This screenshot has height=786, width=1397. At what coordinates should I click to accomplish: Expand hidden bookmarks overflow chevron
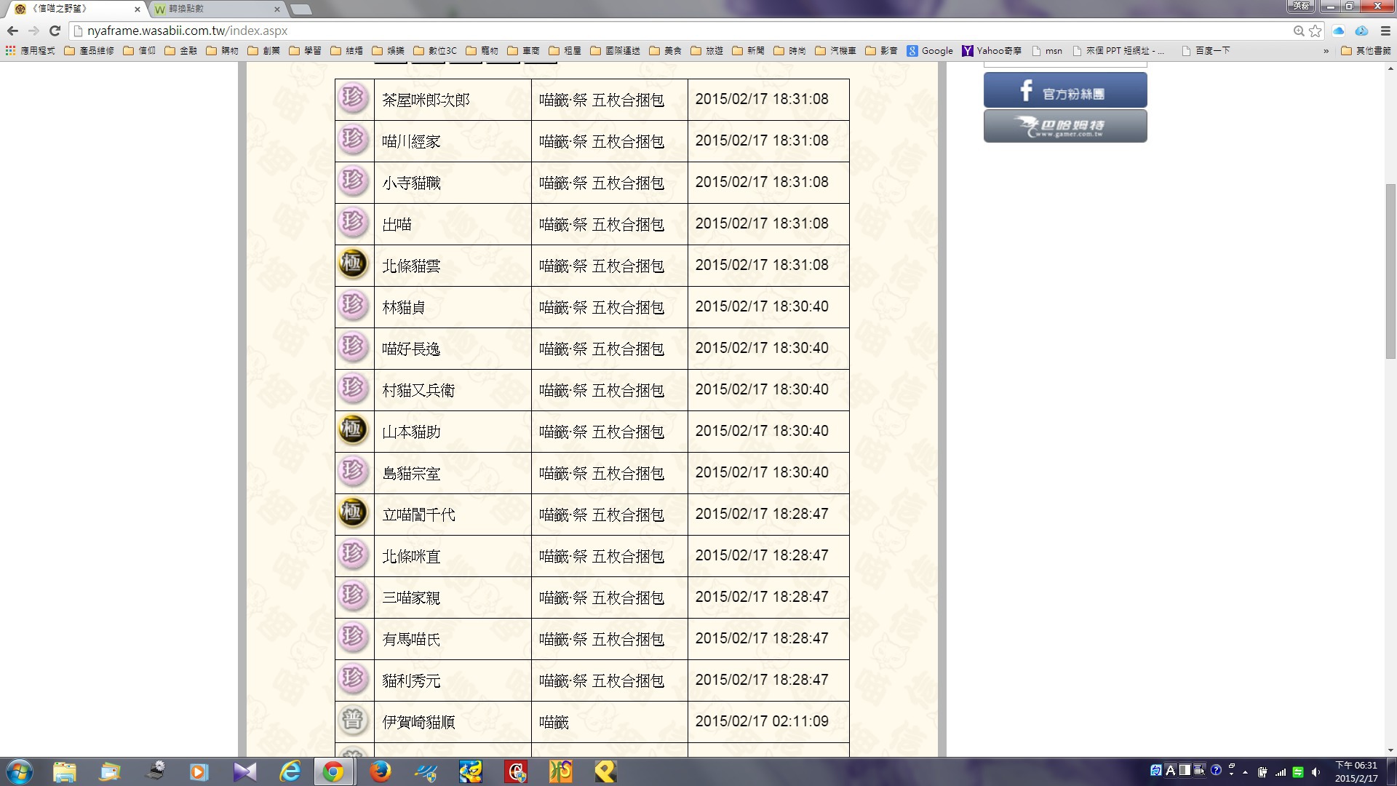pyautogui.click(x=1326, y=51)
